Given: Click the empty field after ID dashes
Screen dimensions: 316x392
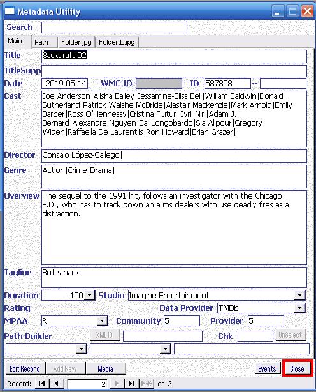Looking at the screenshot, I should click(283, 83).
